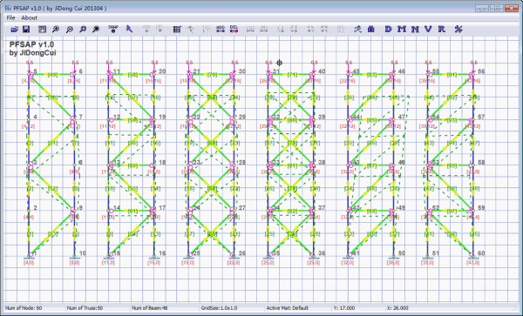Click the lock icon in the toolbar
The height and width of the screenshot is (316, 523).
pos(371,30)
